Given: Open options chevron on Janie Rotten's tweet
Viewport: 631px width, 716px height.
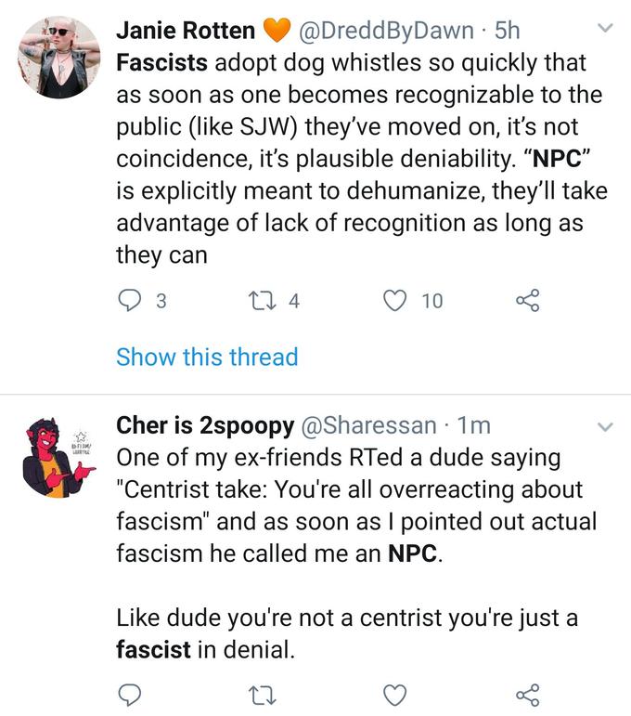Looking at the screenshot, I should (606, 30).
